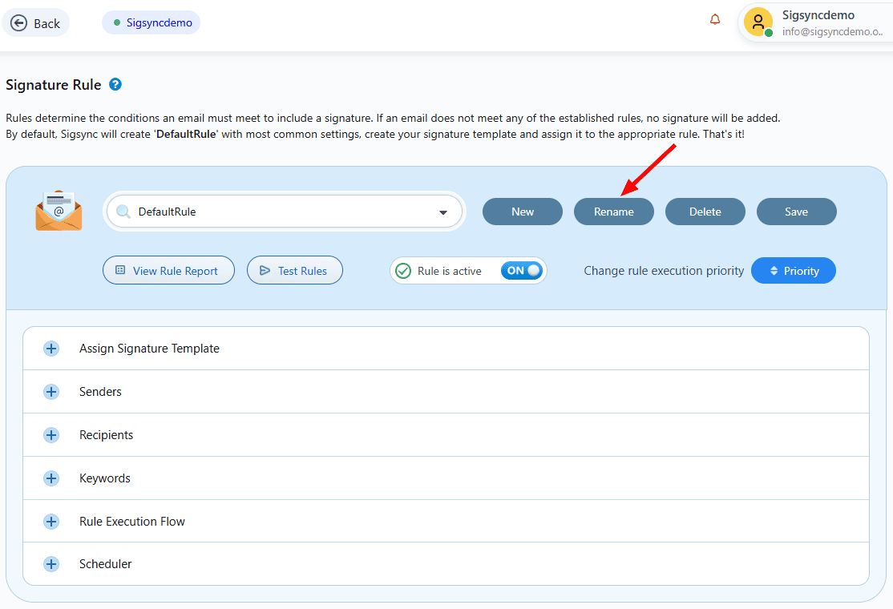Expand the Assign Signature Template section
893x609 pixels.
click(51, 349)
